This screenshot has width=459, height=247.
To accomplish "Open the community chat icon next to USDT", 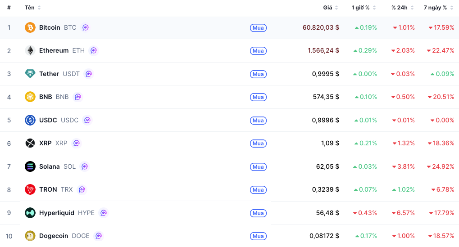I will pos(89,74).
